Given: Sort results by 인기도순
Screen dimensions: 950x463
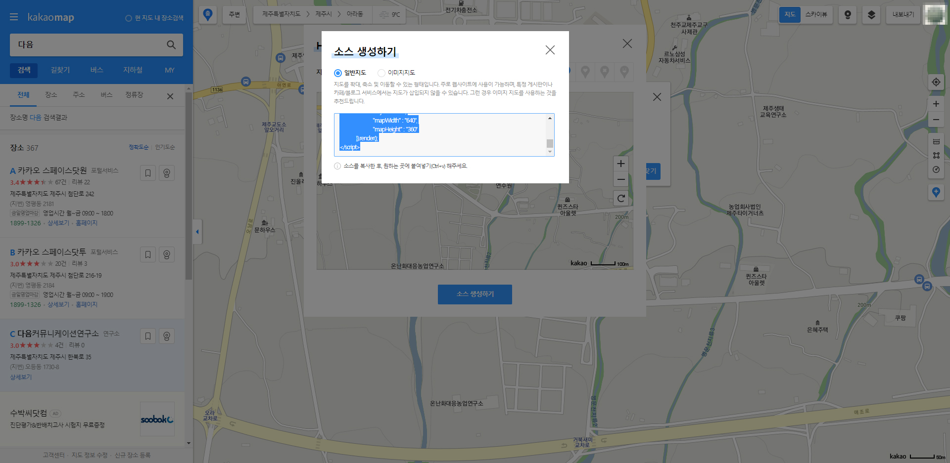Looking at the screenshot, I should (165, 147).
